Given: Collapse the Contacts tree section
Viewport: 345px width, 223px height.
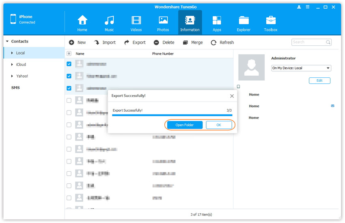Looking at the screenshot, I should 7,42.
